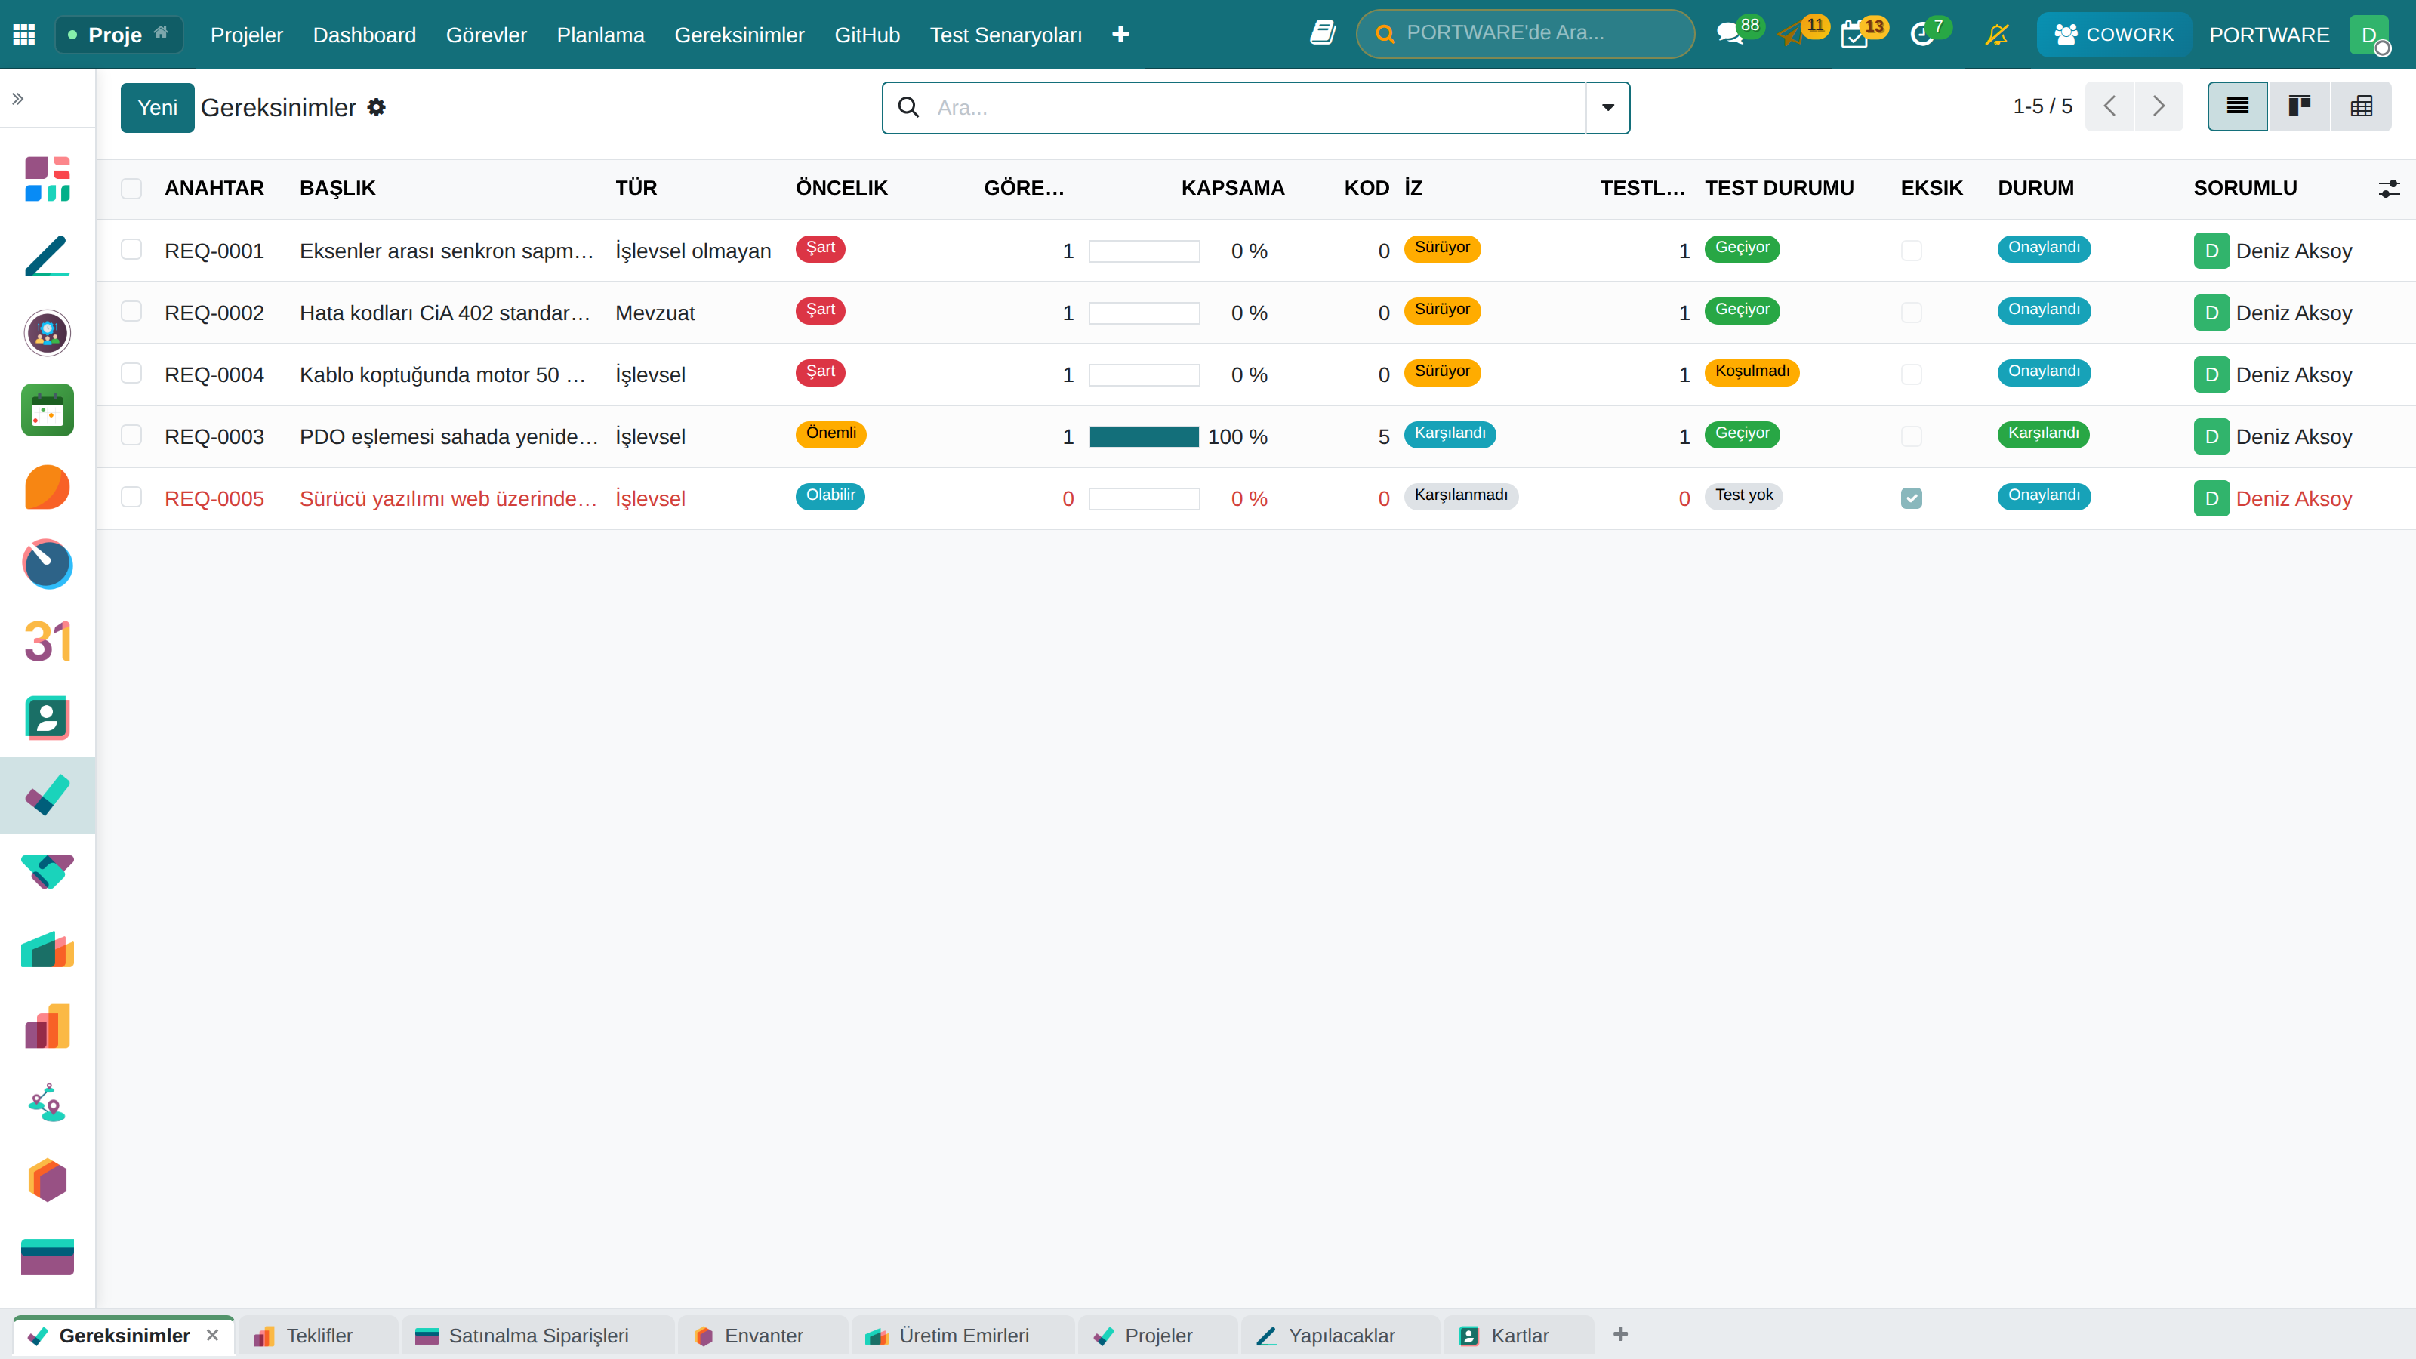Open the green calendar app in sidebar
2416x1359 pixels.
tap(47, 410)
